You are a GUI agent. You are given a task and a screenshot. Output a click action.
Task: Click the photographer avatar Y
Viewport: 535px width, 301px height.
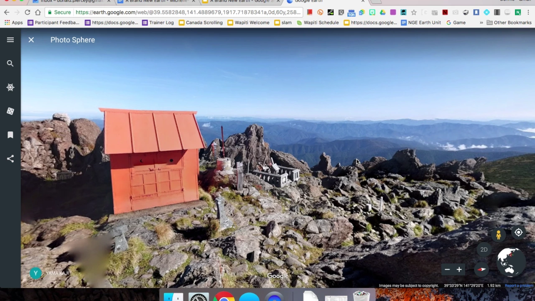(x=36, y=273)
